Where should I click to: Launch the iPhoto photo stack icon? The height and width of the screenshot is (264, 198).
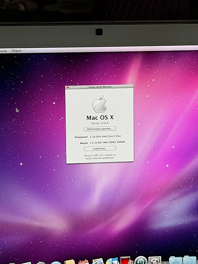coord(98,261)
